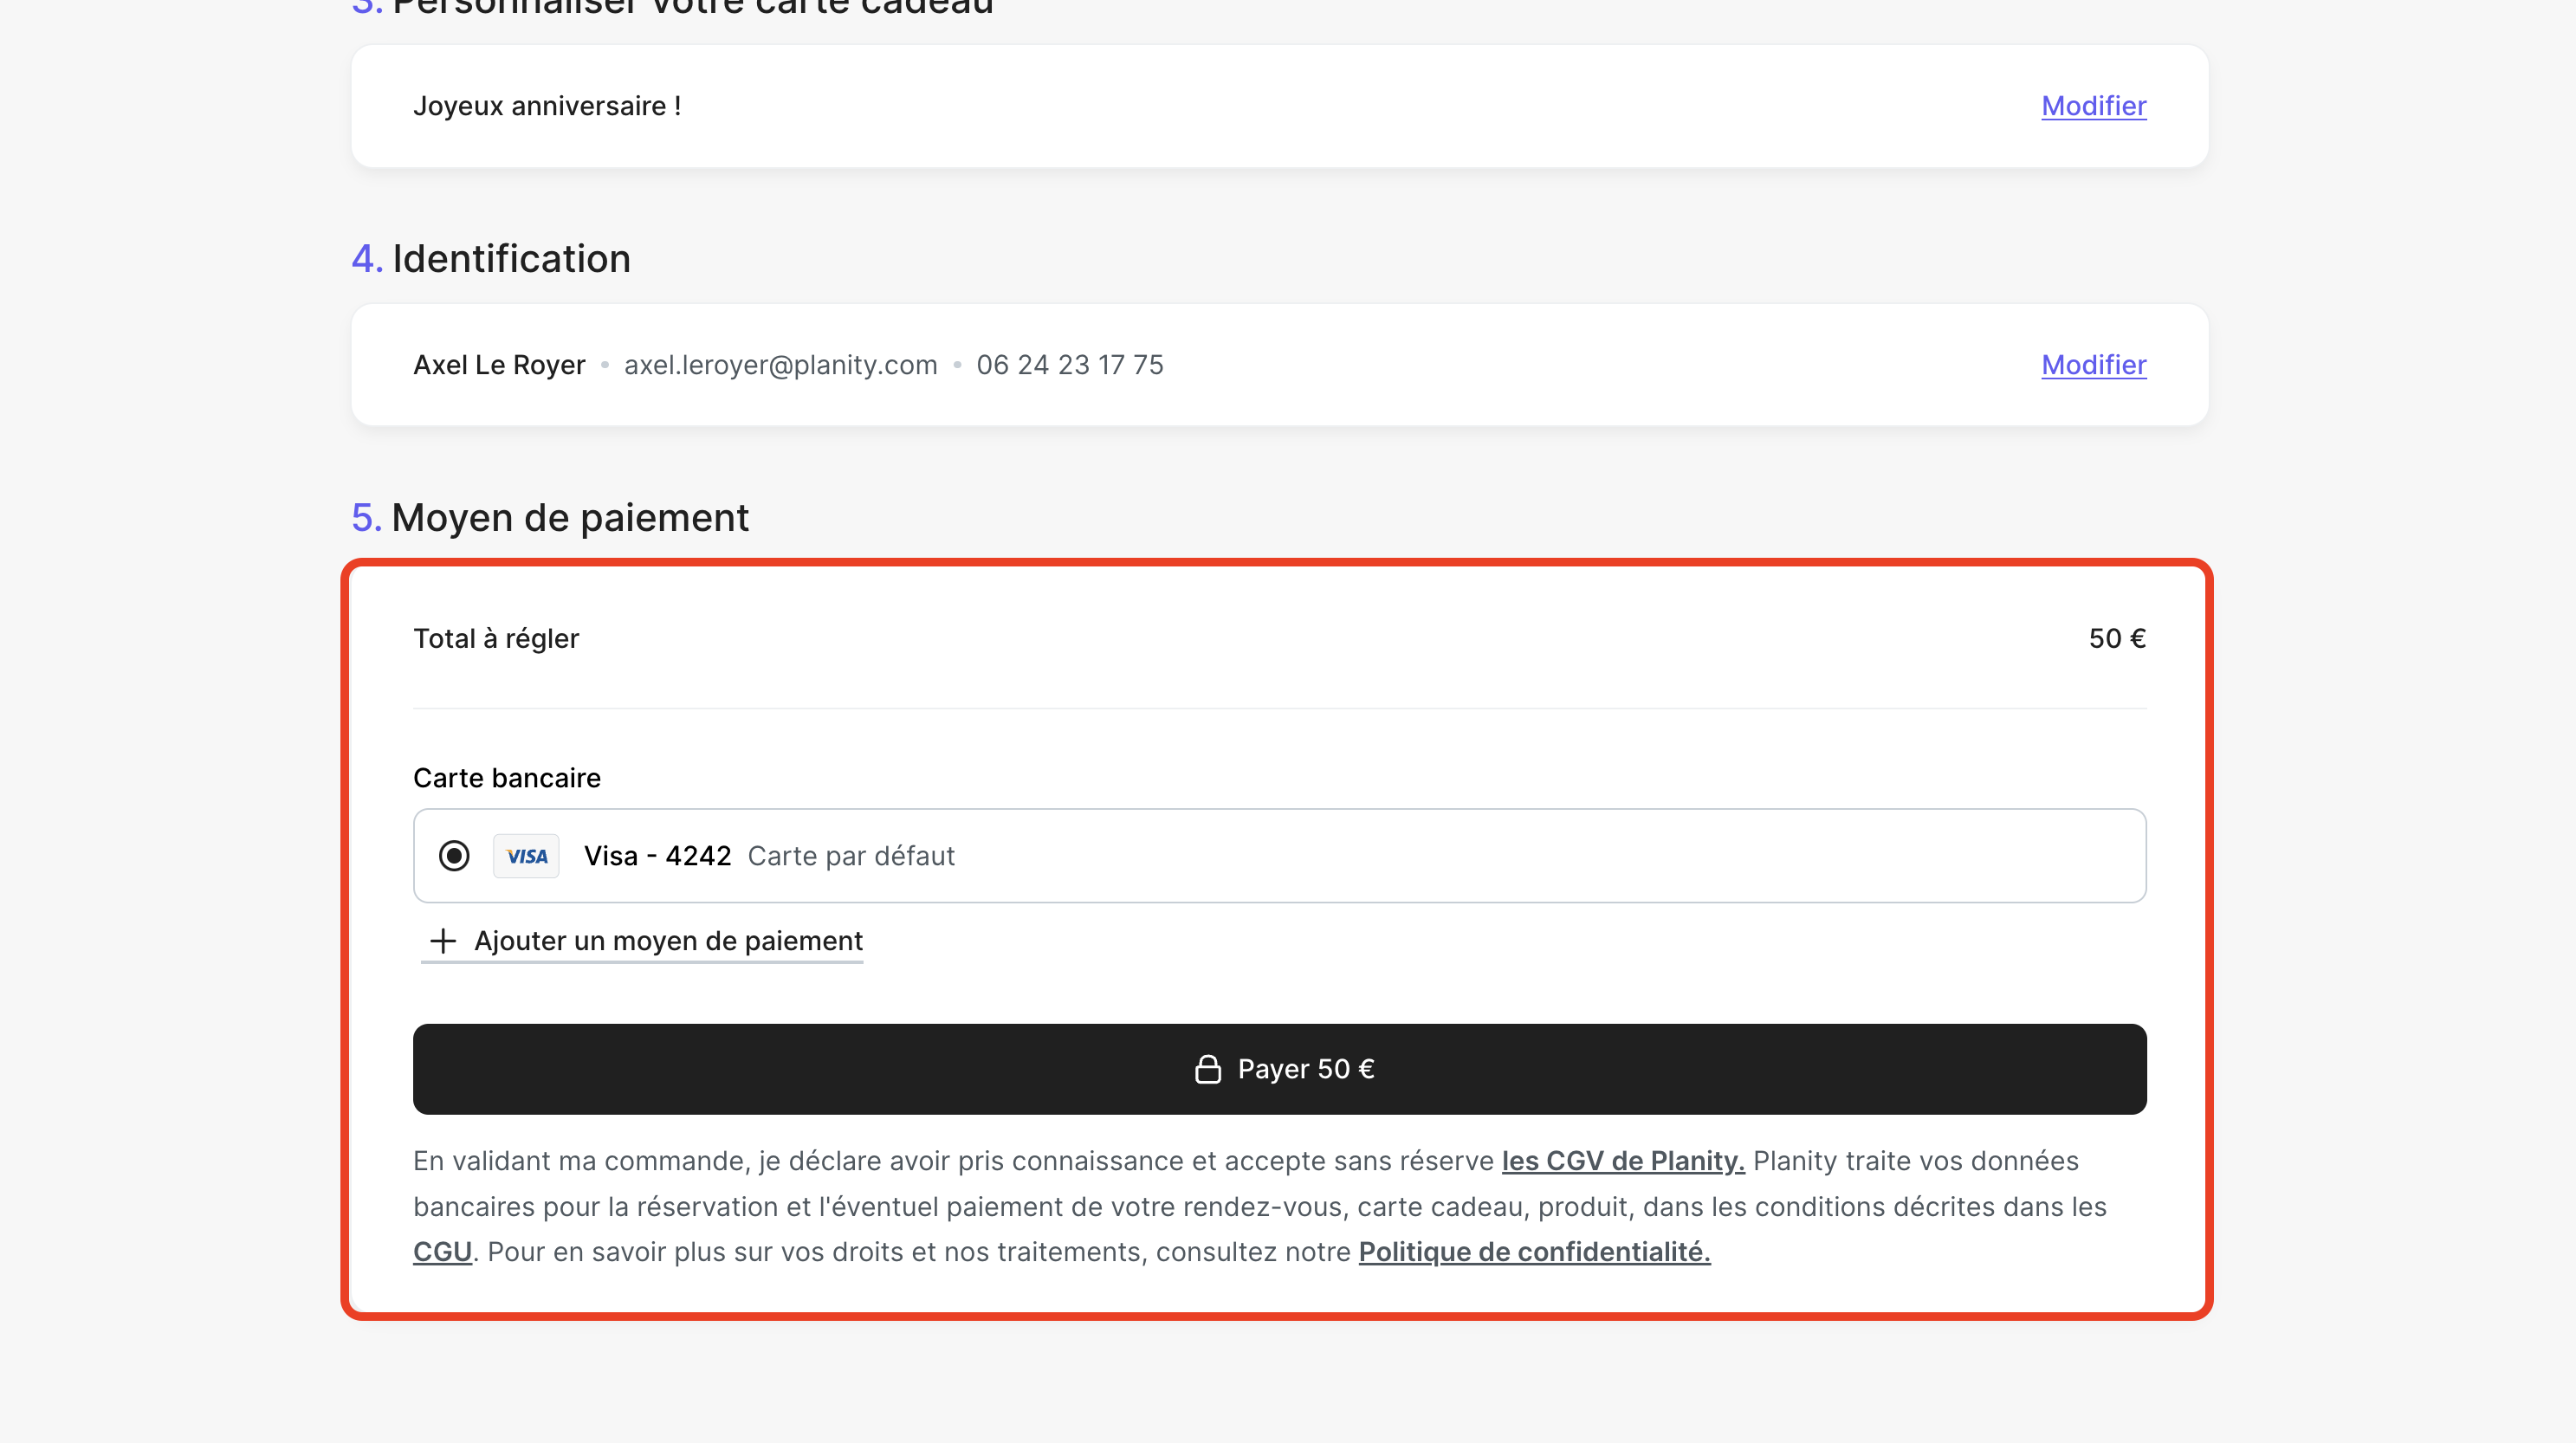The height and width of the screenshot is (1443, 2576).
Task: Click the Axel Le Royer name
Action: (x=499, y=365)
